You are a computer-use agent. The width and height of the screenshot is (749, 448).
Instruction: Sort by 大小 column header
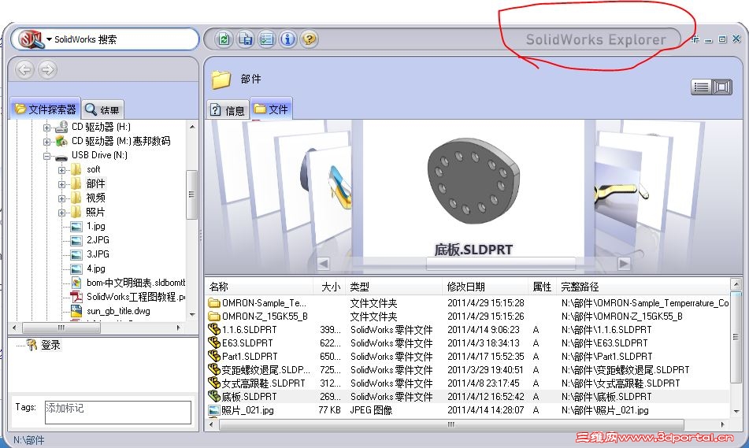pos(330,287)
